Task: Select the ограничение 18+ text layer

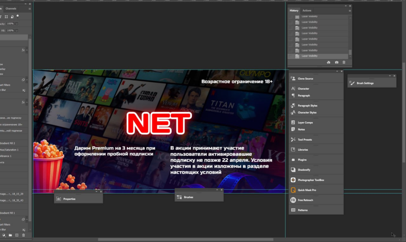Action: (x=14, y=124)
